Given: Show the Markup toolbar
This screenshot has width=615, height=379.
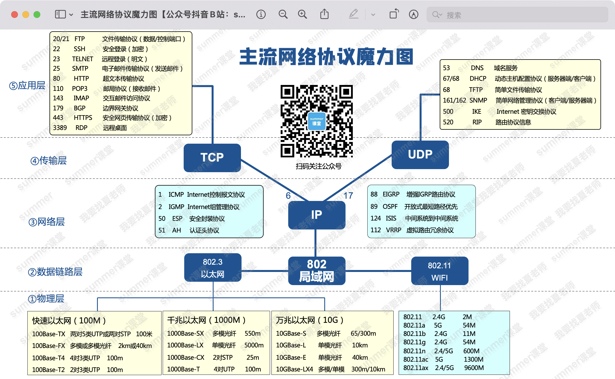Looking at the screenshot, I should (x=413, y=14).
